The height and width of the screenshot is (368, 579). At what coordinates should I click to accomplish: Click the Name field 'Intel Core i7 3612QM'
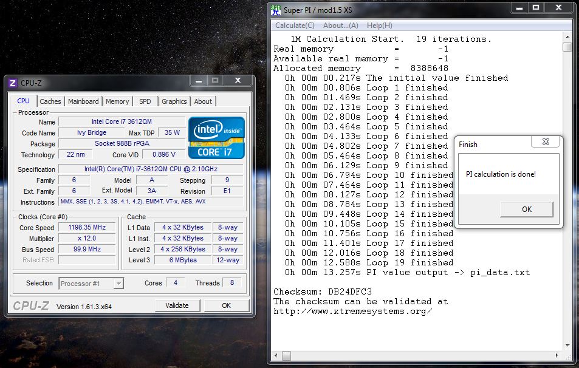point(122,121)
